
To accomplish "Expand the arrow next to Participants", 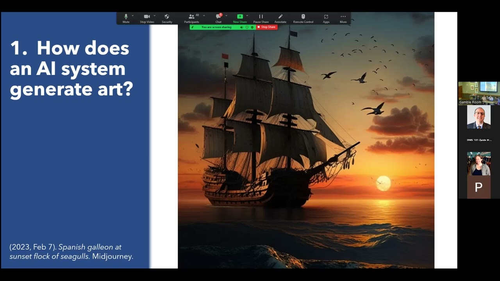I will point(204,16).
